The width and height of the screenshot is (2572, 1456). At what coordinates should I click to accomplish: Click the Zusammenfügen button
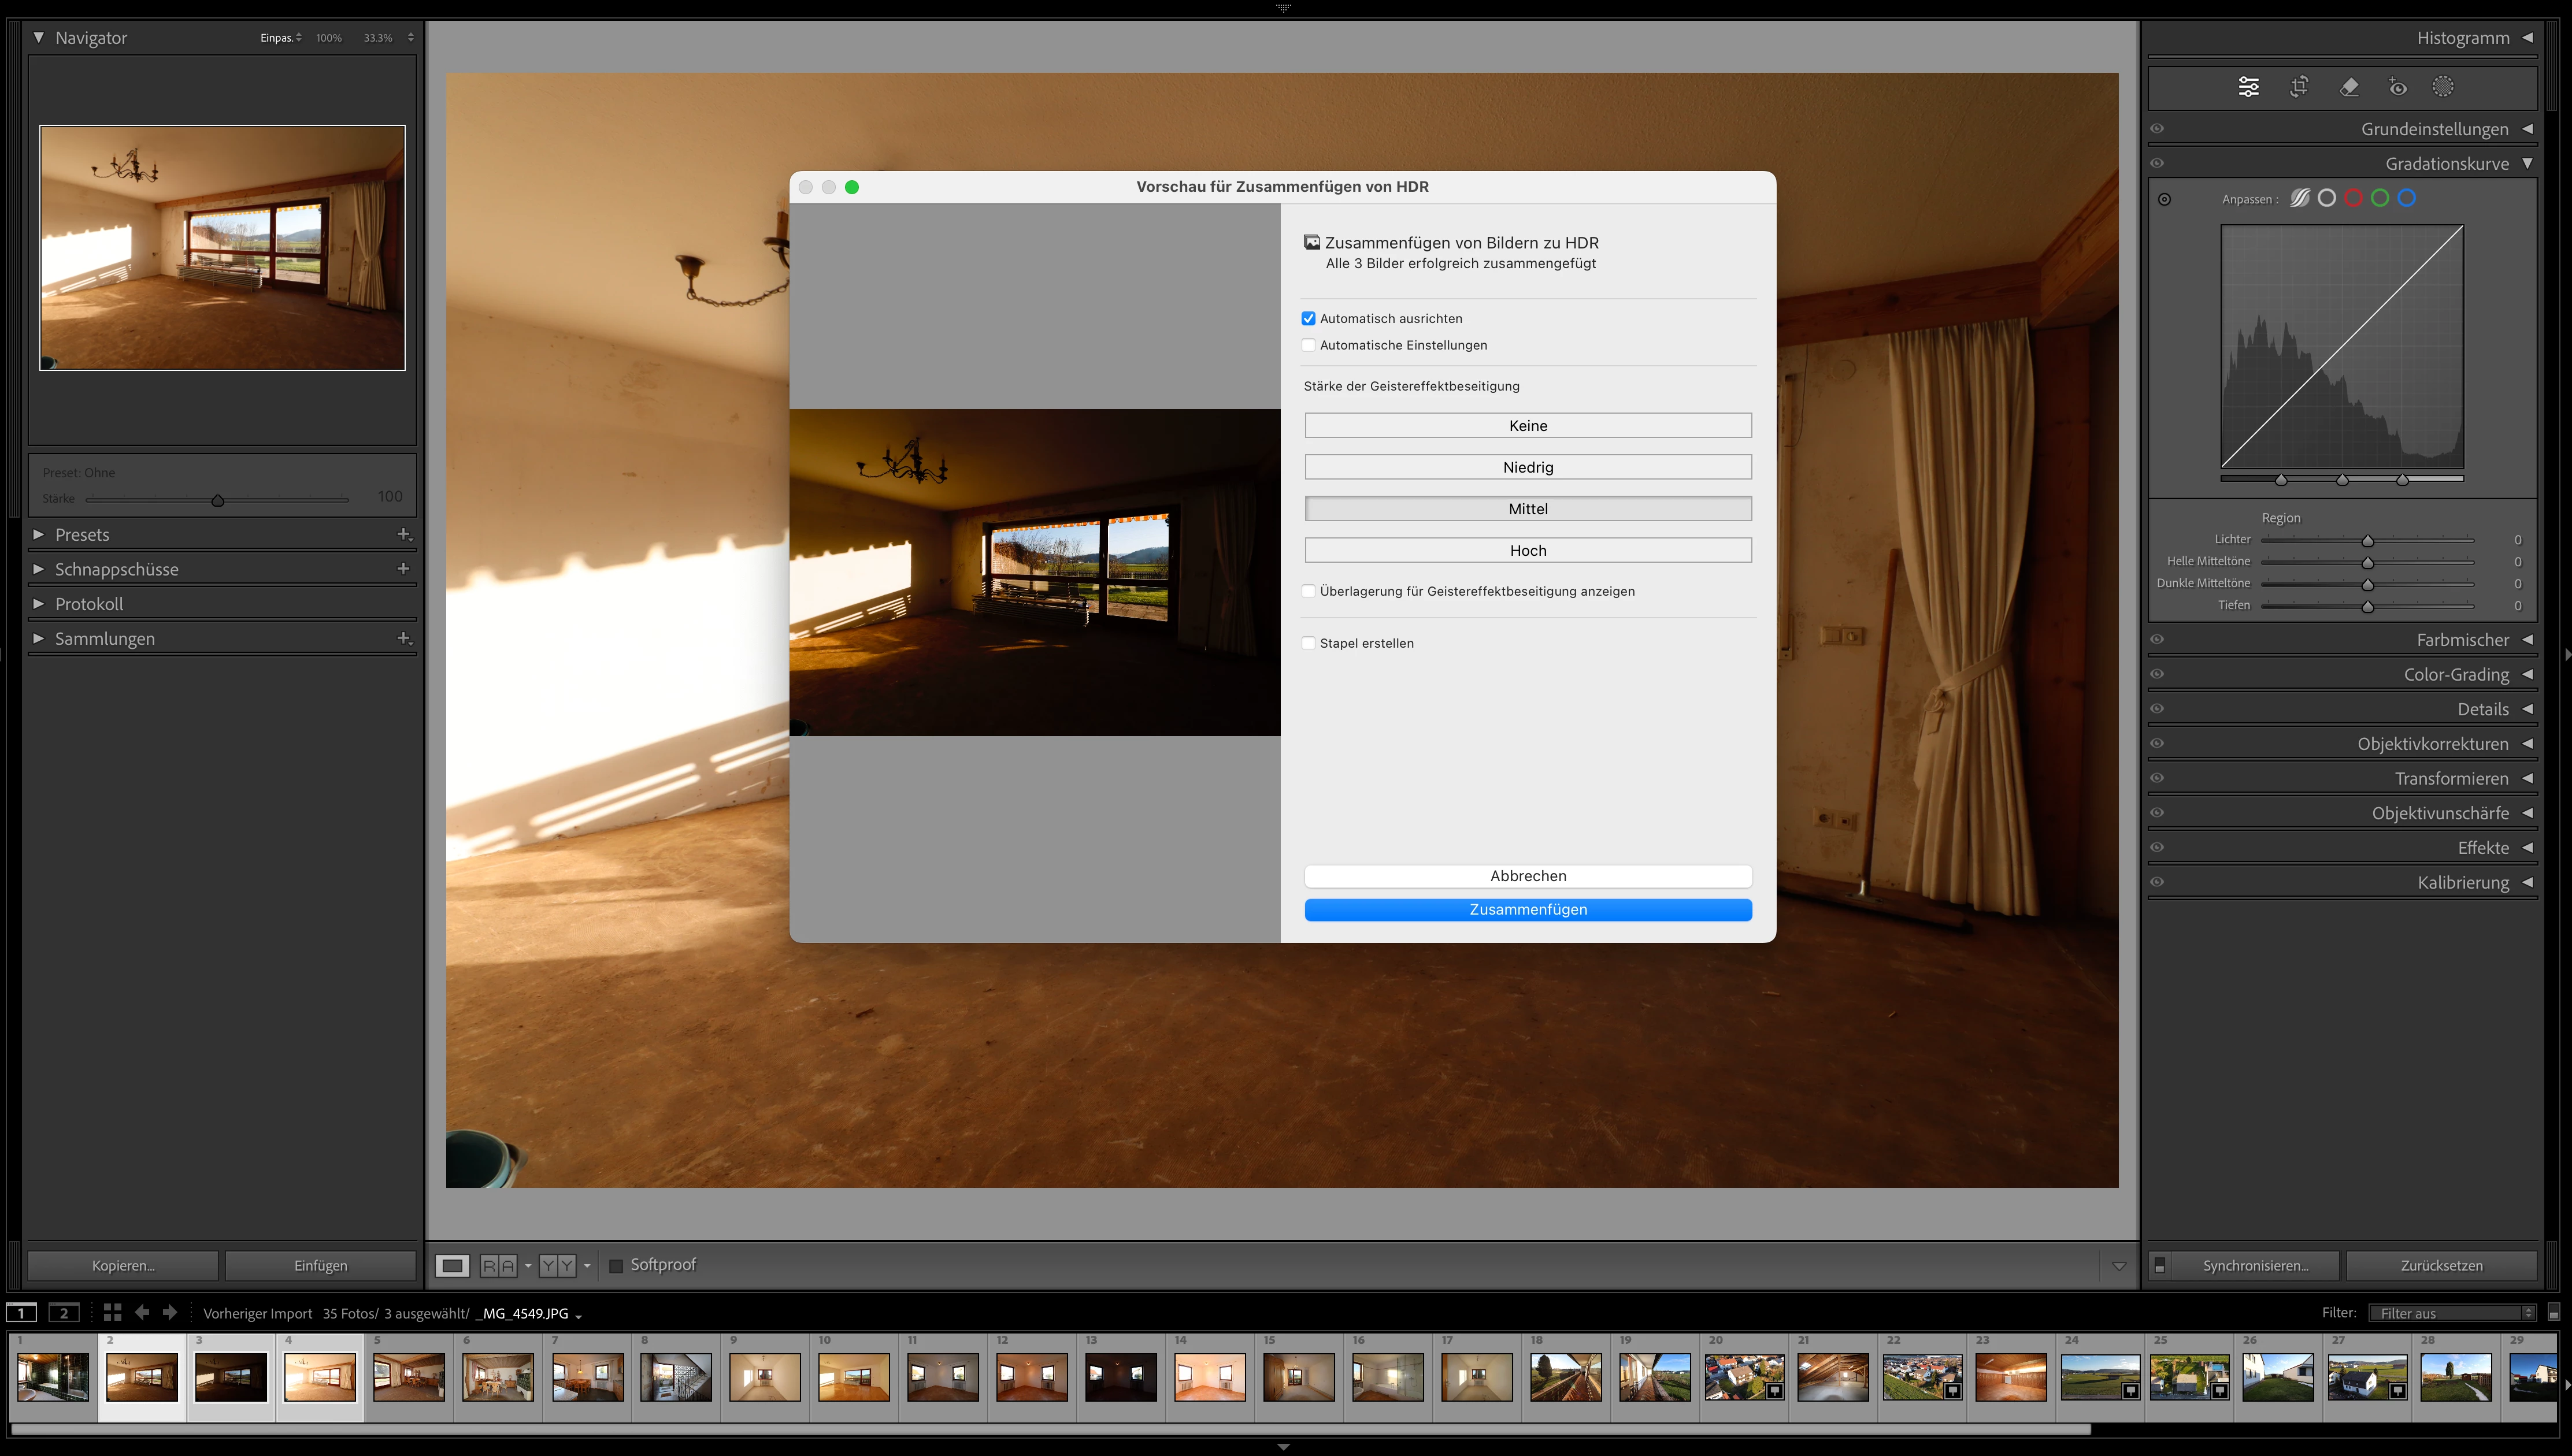1528,909
